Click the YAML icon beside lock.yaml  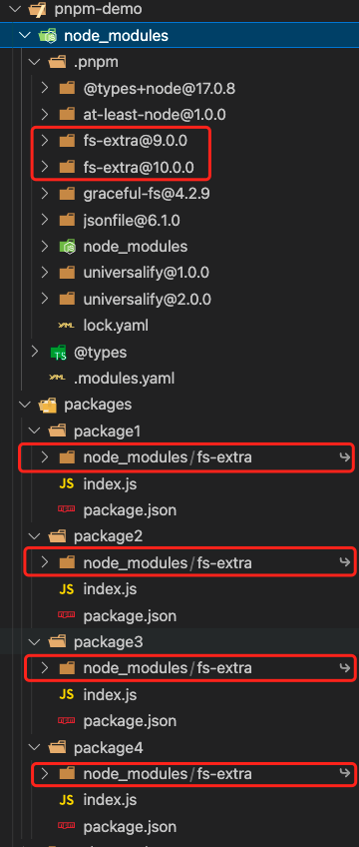pos(66,326)
